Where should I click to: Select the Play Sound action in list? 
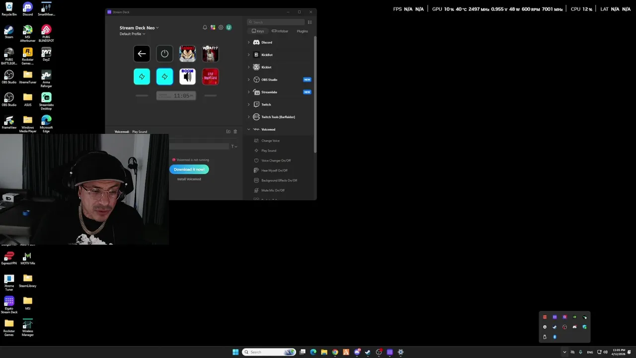pyautogui.click(x=269, y=151)
